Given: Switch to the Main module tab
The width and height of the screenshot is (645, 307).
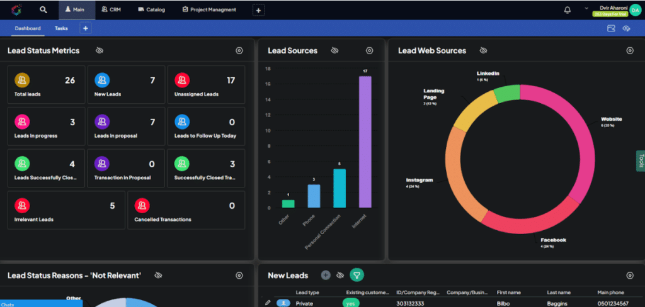Looking at the screenshot, I should click(x=77, y=10).
